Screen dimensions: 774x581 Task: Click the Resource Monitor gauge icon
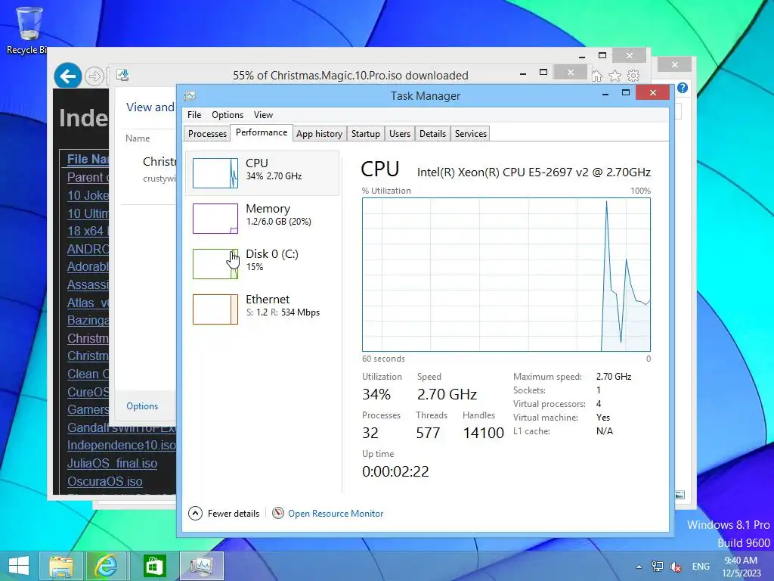pos(278,514)
